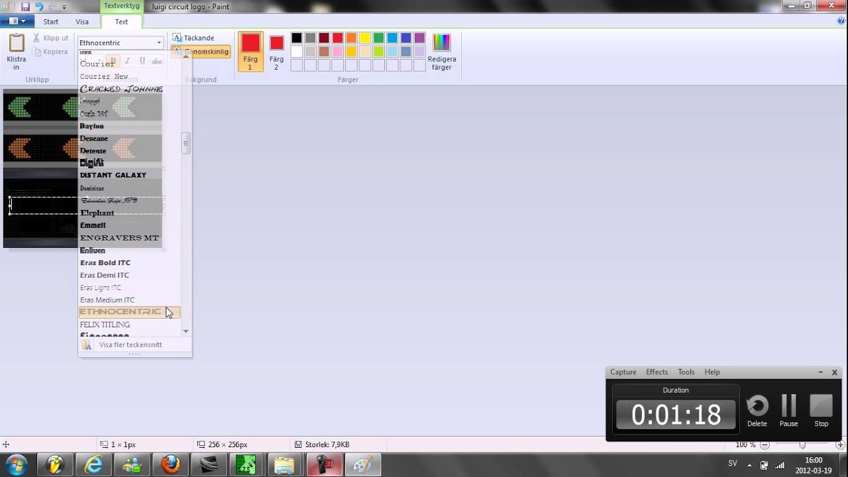Click font list scrollbar thumb
This screenshot has width=848, height=477.
[x=186, y=143]
